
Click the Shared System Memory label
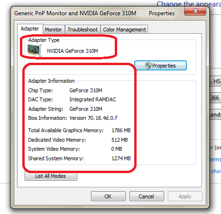coord(56,158)
